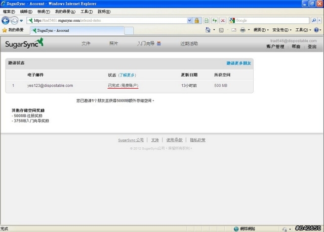Open the 入门向导 getting started guide
The width and height of the screenshot is (324, 232).
(146, 43)
